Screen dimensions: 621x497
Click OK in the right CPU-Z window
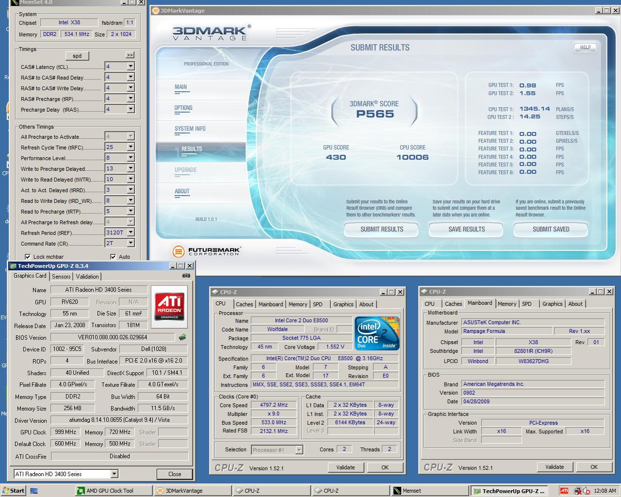(x=594, y=467)
